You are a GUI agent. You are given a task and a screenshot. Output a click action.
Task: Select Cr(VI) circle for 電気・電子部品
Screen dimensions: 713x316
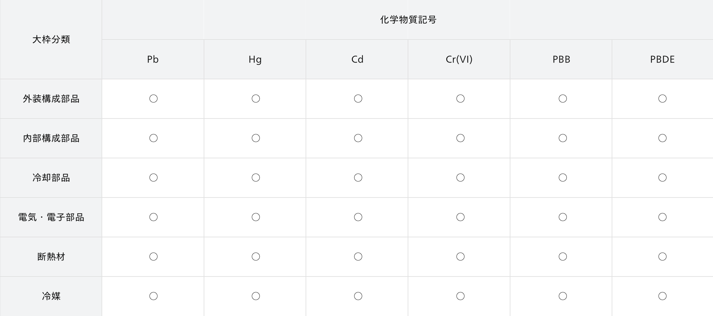tap(460, 217)
